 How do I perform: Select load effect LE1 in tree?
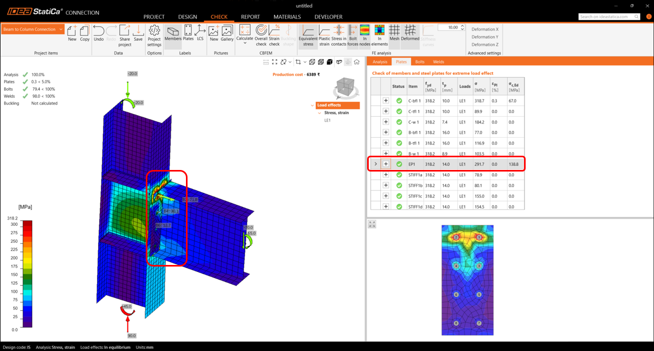point(328,120)
